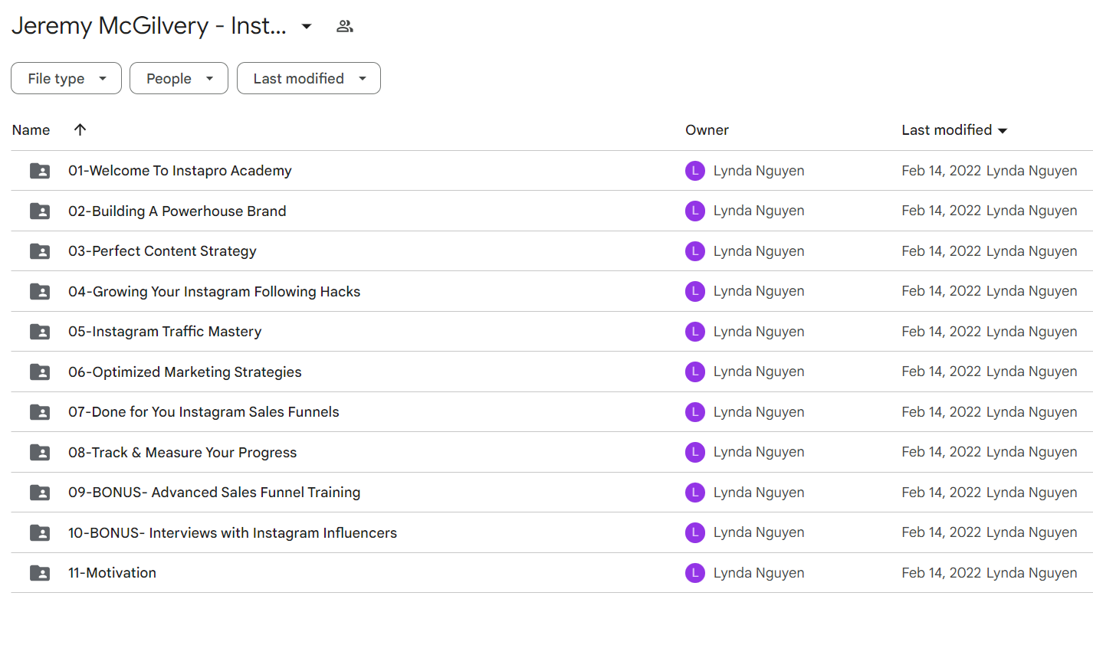Open 09-BONUS- Advanced Sales Funnel Training name
The width and height of the screenshot is (1093, 645).
pos(215,493)
